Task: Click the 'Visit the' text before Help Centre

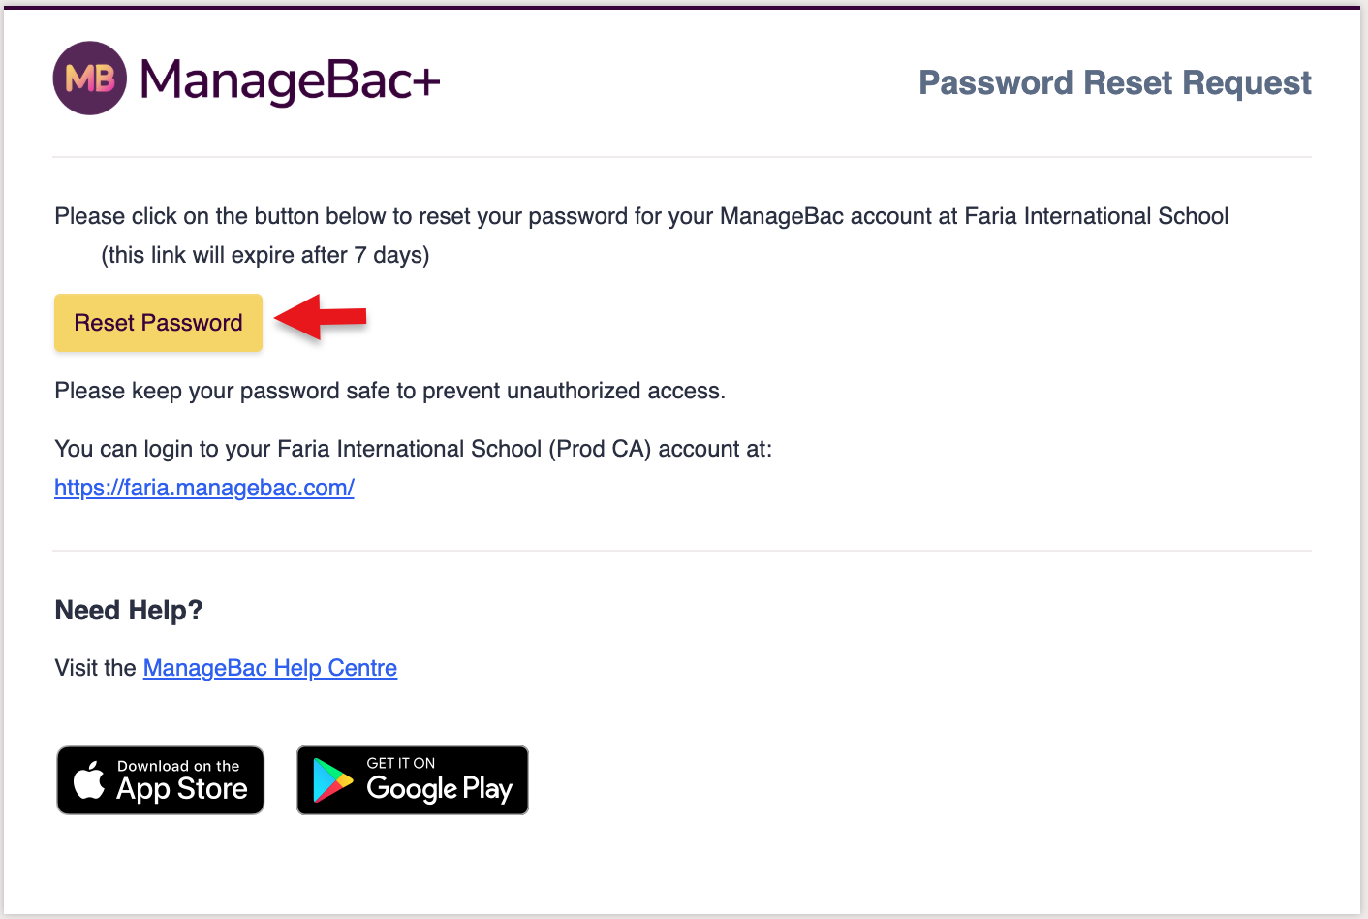Action: click(95, 668)
